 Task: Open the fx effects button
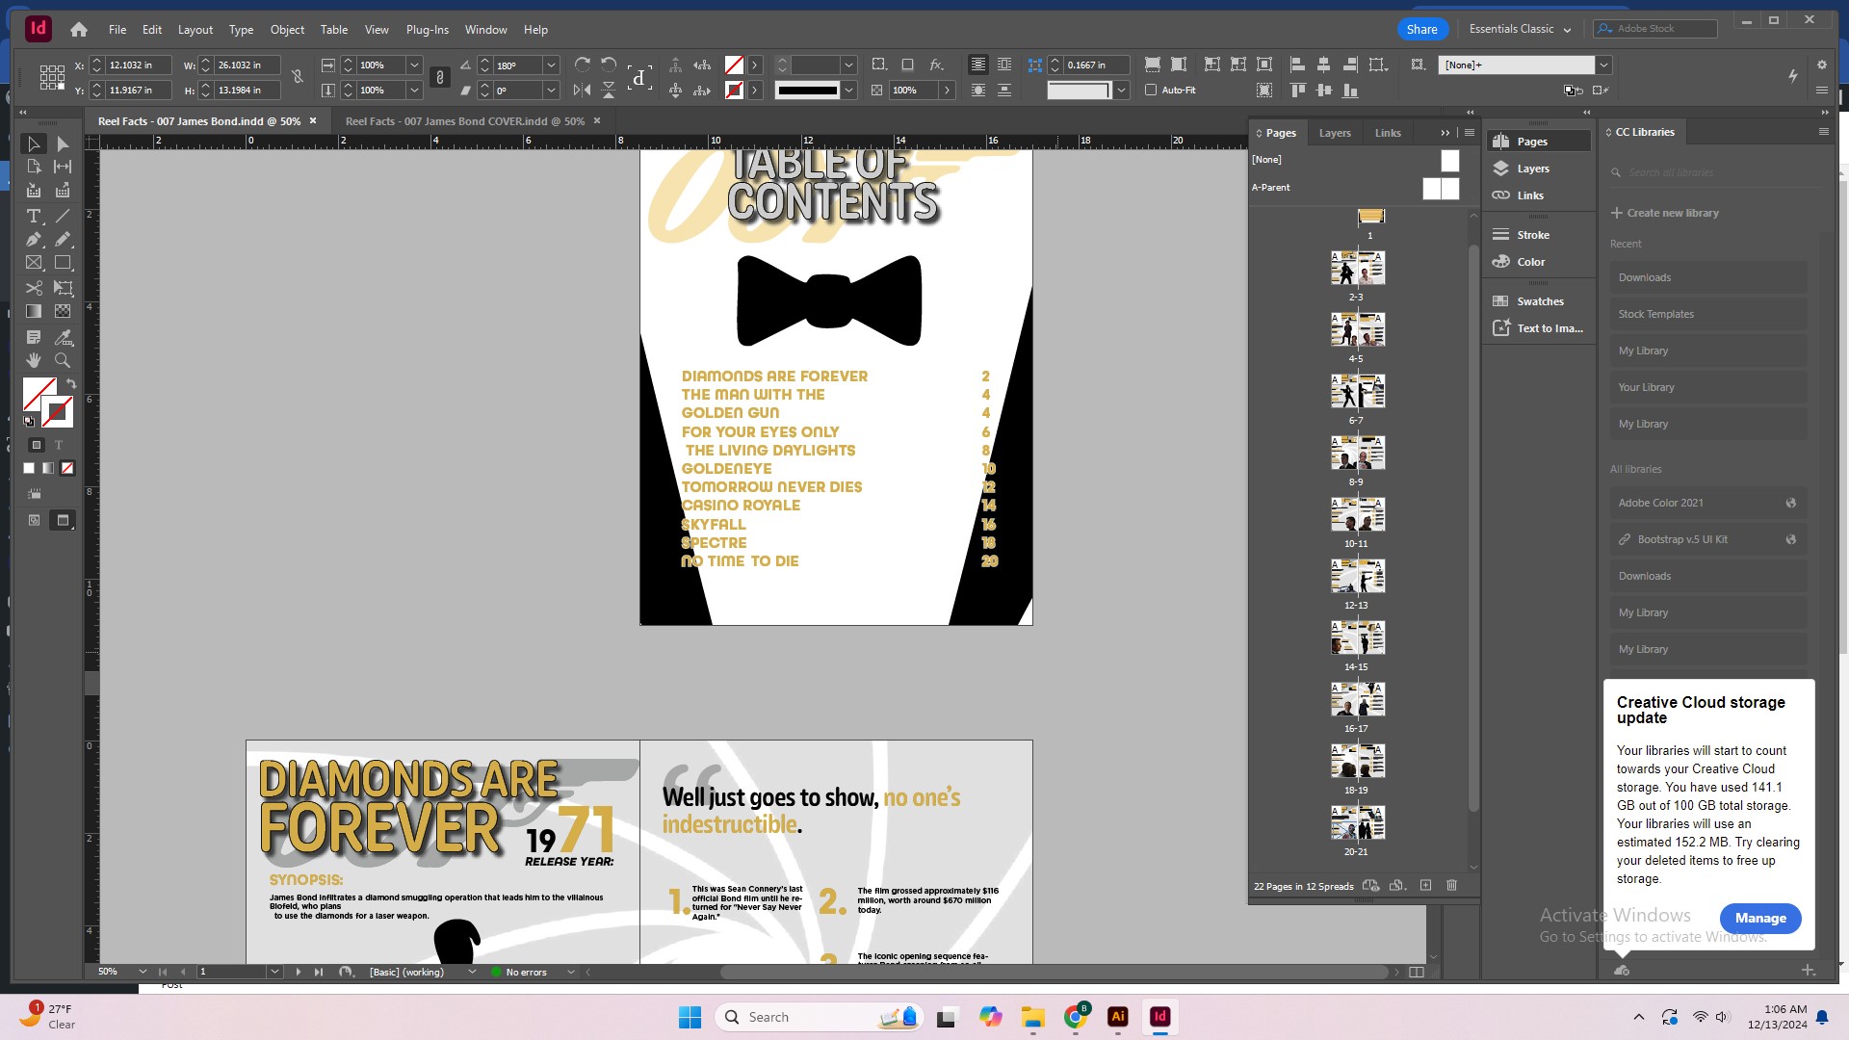[936, 65]
